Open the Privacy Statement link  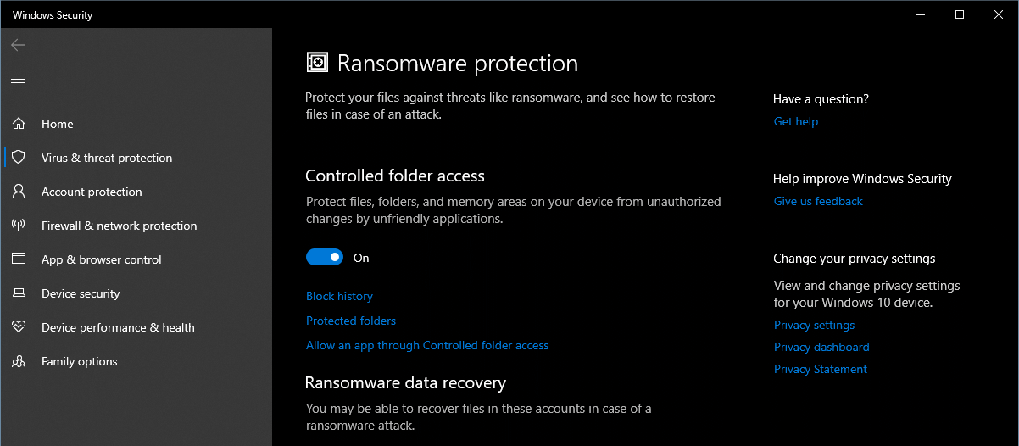point(821,369)
